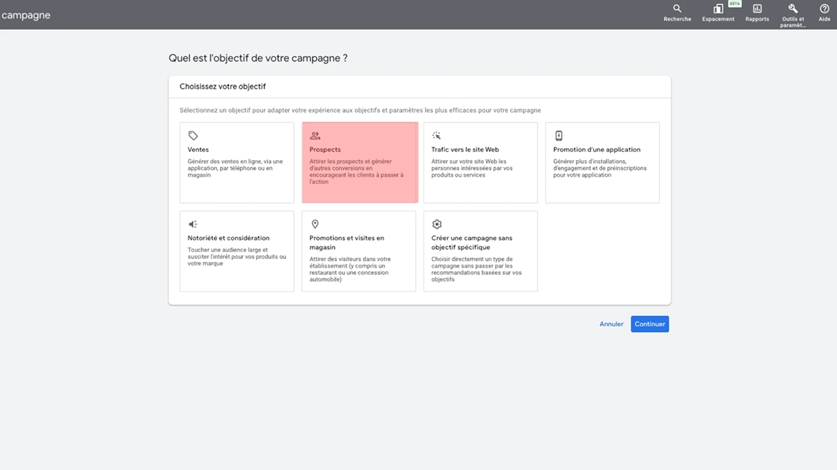
Task: Click the Notoriété et considération title
Action: 229,238
